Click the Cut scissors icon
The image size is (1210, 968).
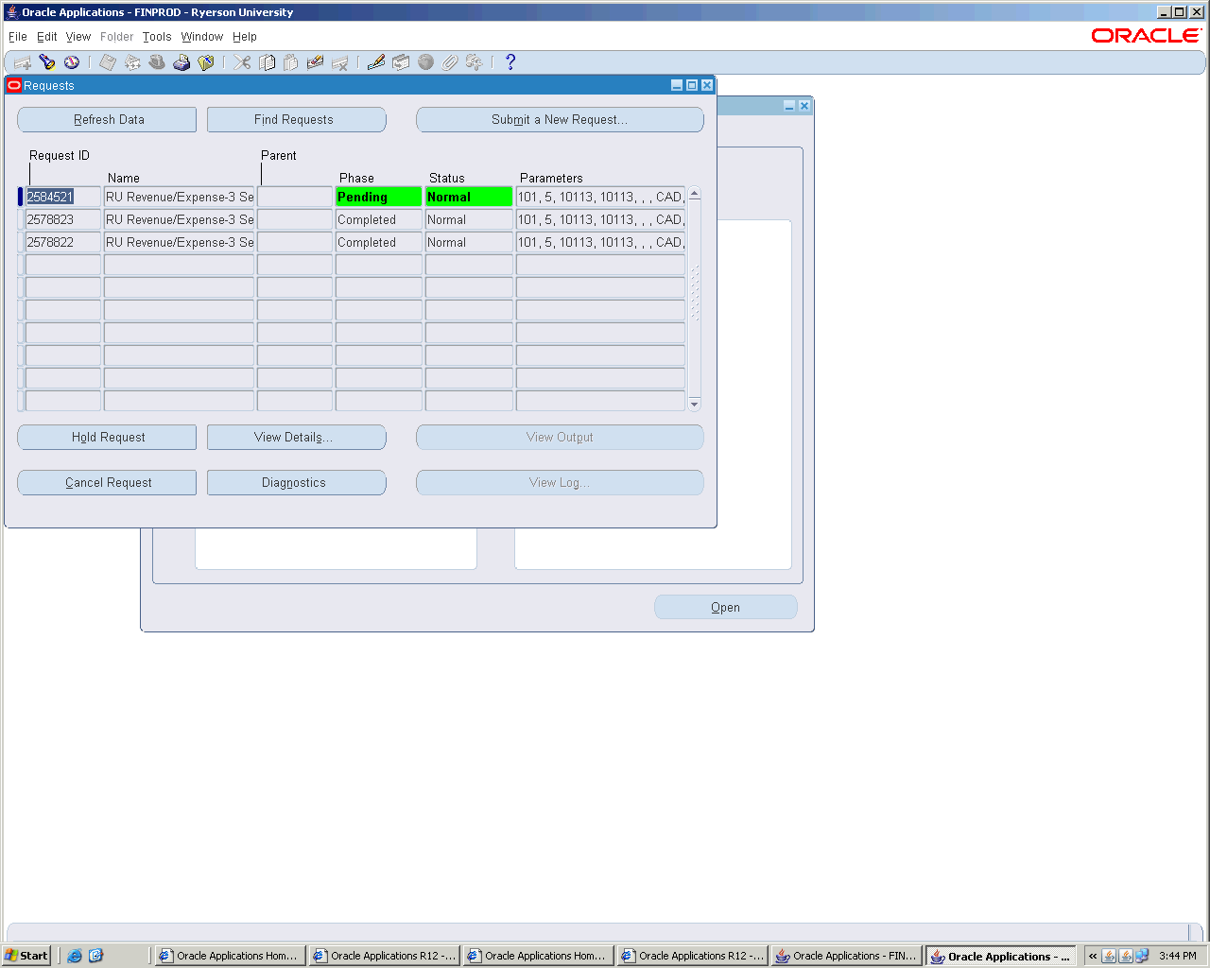(243, 62)
